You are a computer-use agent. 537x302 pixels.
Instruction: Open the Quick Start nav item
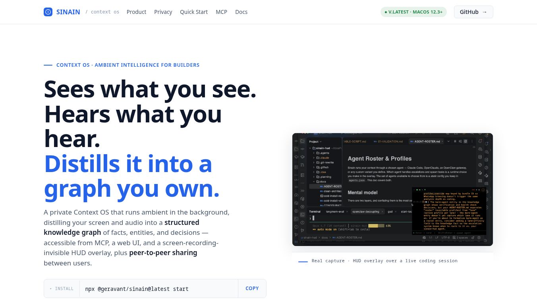tap(194, 12)
